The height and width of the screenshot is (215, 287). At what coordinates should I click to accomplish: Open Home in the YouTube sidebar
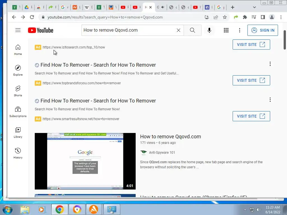(18, 50)
